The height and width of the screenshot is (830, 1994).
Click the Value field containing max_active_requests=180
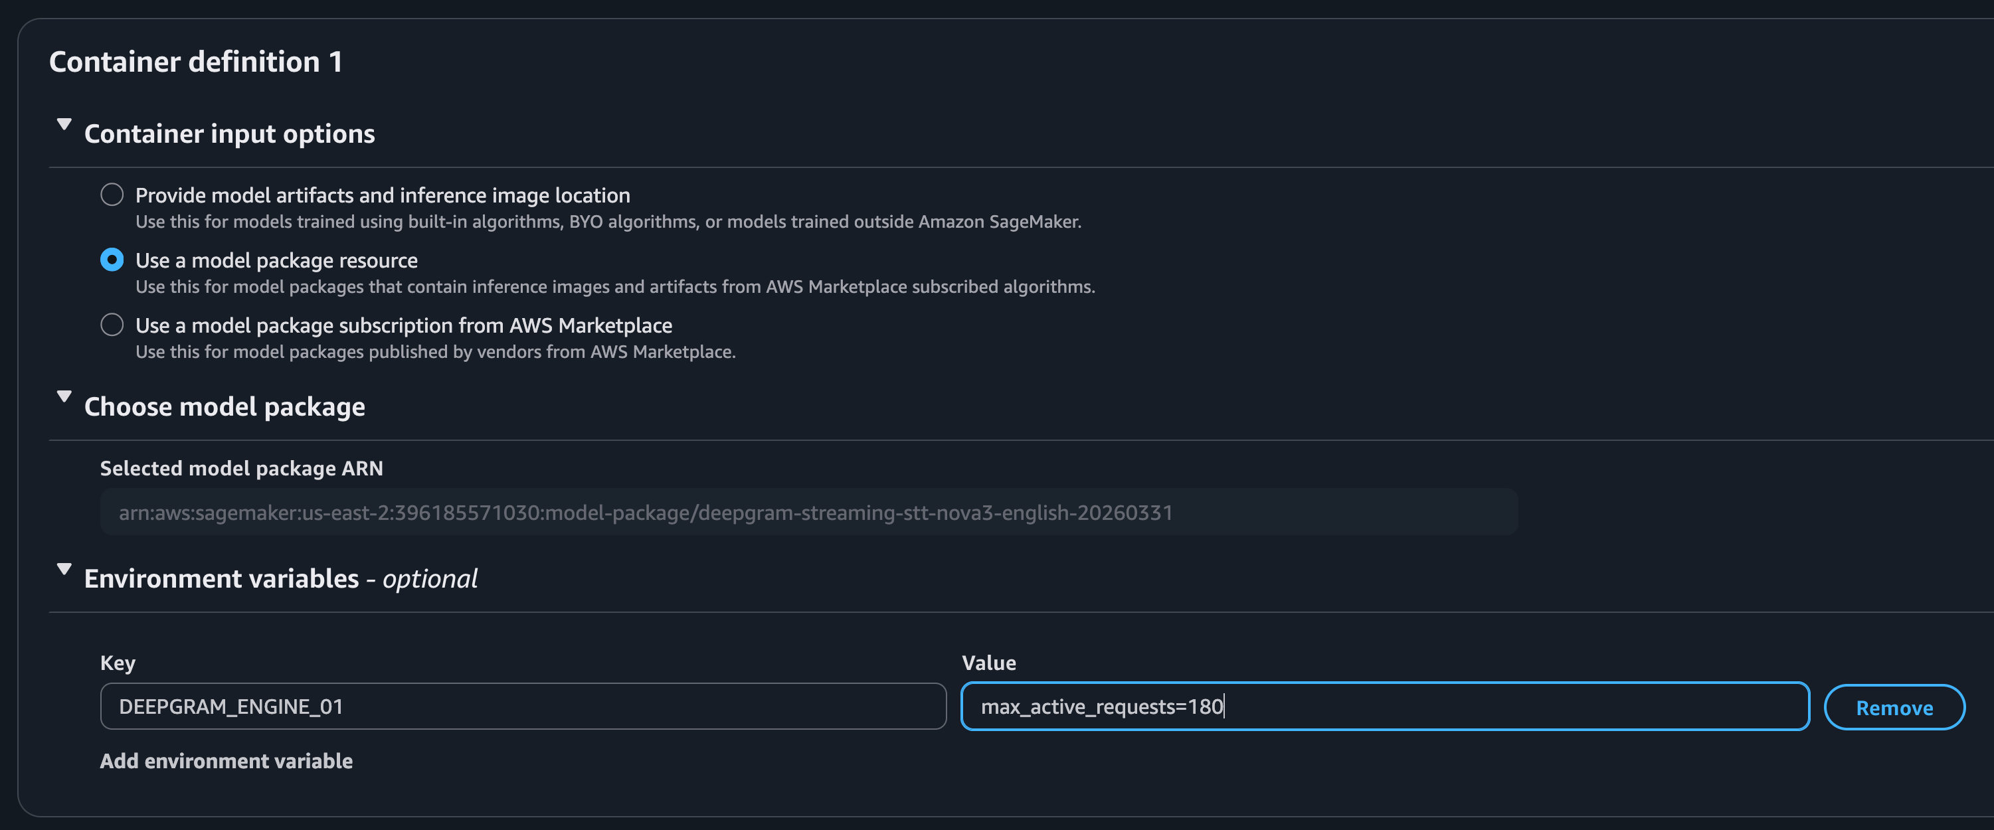point(1384,706)
